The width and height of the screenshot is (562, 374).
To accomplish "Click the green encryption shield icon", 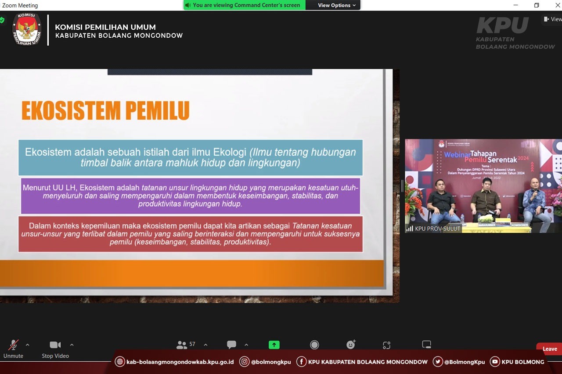I will coord(2,20).
